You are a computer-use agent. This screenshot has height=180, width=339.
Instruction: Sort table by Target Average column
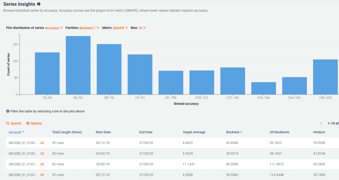point(194,132)
